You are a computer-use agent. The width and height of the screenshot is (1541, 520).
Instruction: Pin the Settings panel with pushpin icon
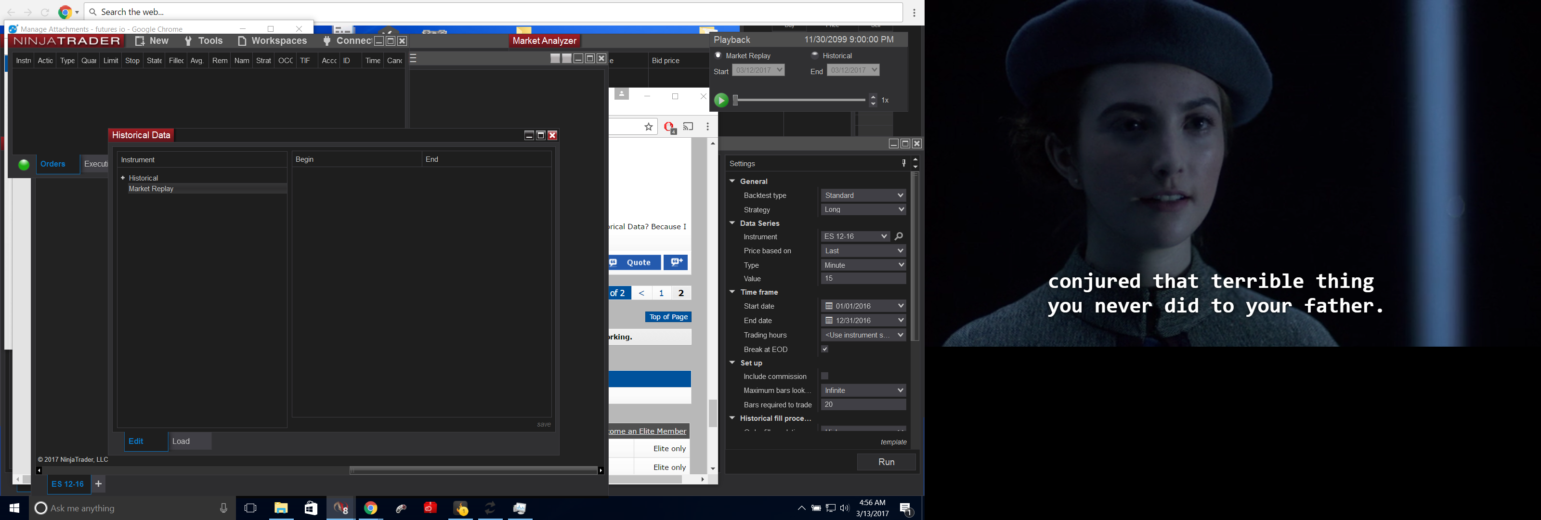point(903,163)
